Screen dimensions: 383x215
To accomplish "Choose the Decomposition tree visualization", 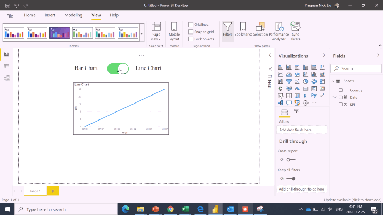I will click(280, 103).
